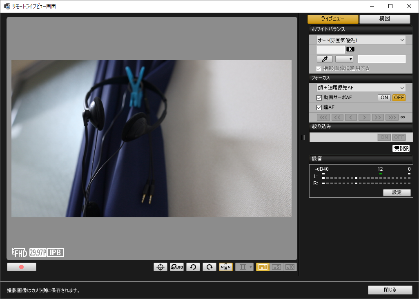Click the 閉じる button to close

[x=390, y=290]
